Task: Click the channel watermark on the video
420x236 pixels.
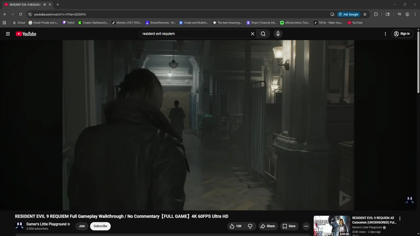Action: 409,200
